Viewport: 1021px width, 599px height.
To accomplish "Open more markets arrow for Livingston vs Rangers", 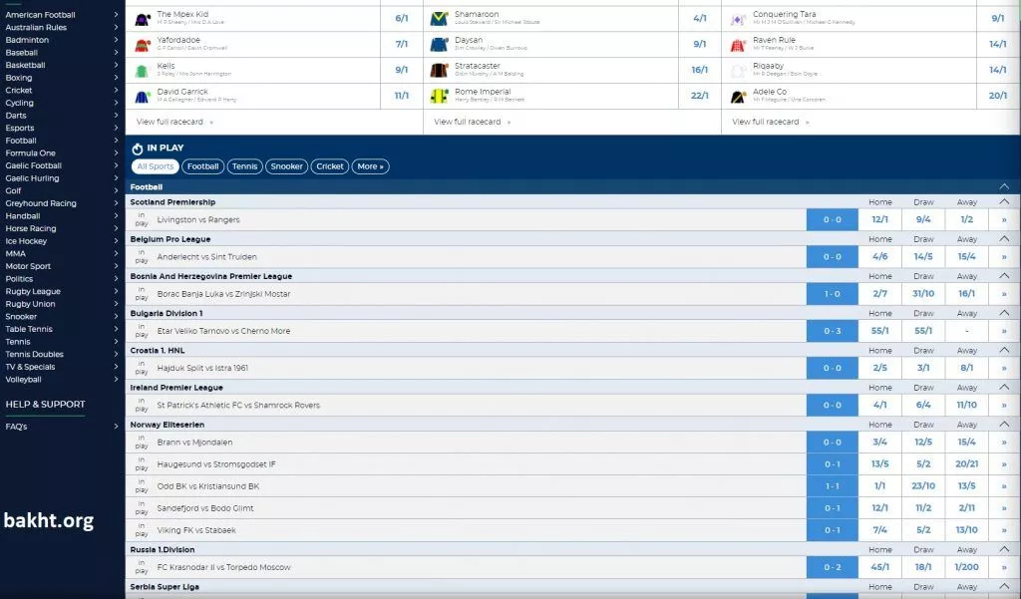I will pyautogui.click(x=1004, y=220).
